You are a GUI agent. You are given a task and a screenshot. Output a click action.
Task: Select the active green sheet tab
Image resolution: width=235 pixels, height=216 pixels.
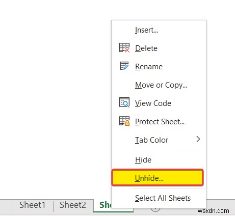pyautogui.click(x=102, y=205)
